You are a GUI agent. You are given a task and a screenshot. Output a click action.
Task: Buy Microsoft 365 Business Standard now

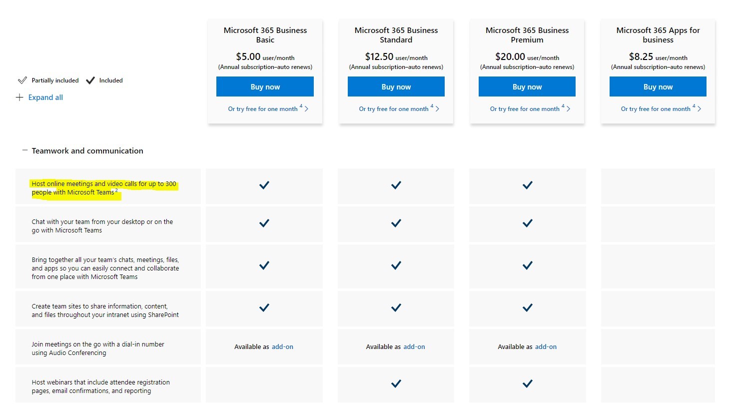(396, 86)
